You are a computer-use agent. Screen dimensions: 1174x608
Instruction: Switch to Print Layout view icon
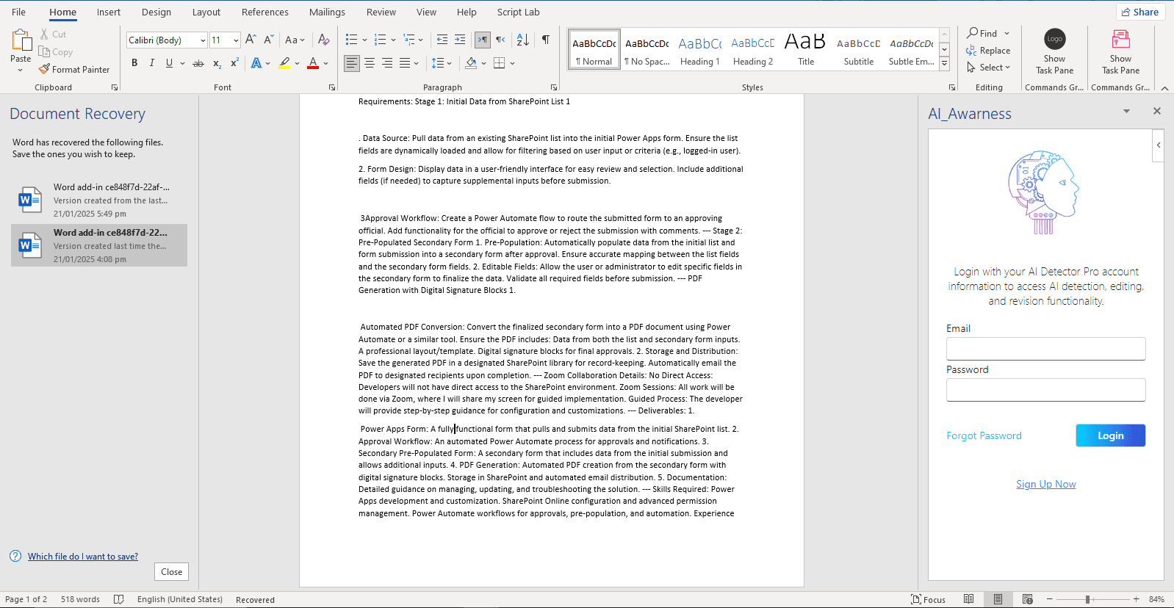(998, 599)
